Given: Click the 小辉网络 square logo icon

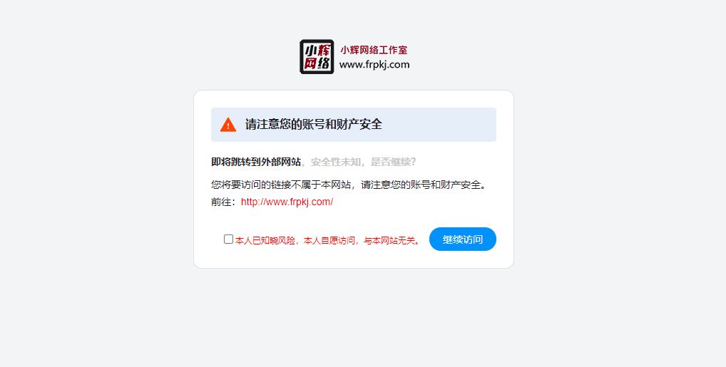Looking at the screenshot, I should pyautogui.click(x=317, y=56).
